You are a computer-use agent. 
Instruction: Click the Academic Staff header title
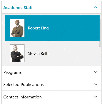[x=18, y=7]
